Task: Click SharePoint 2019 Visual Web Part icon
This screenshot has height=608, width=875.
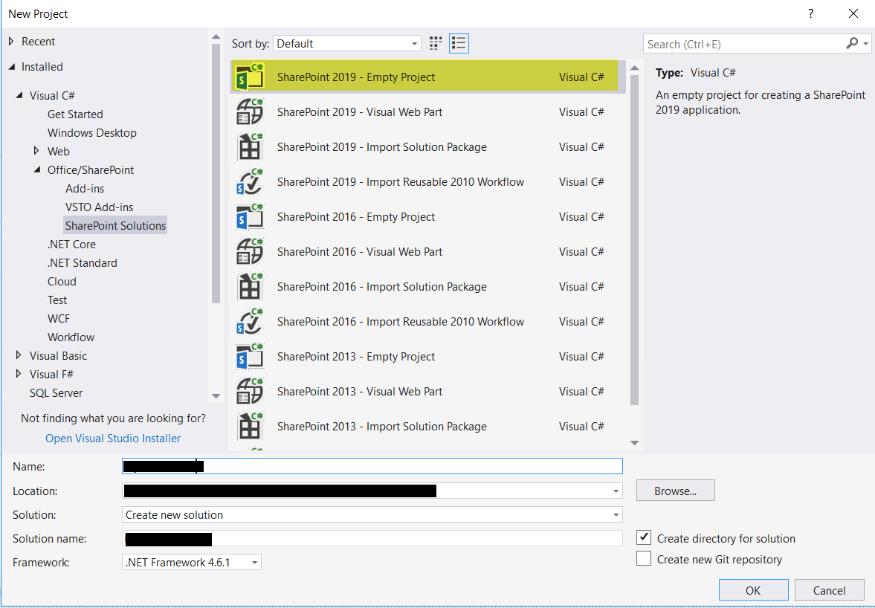Action: point(250,111)
